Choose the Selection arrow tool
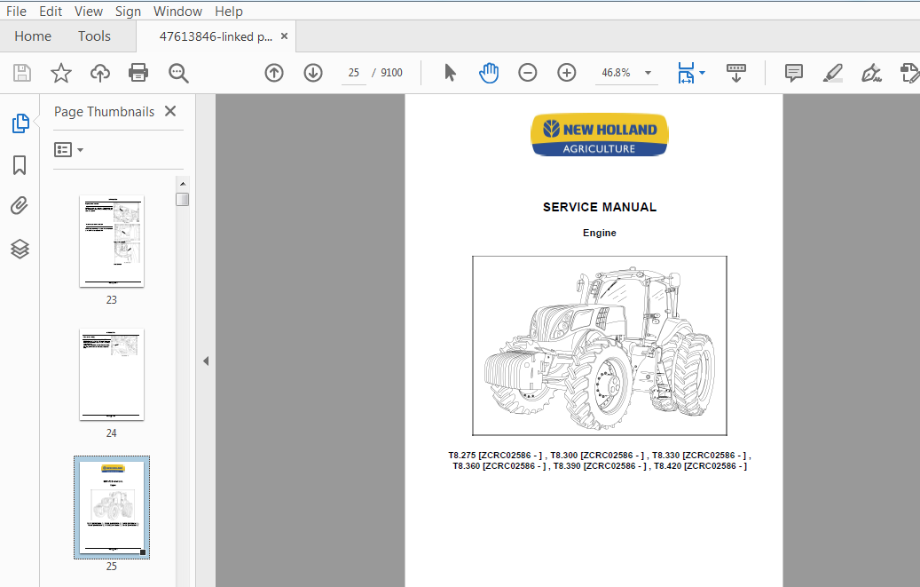920x587 pixels. [x=450, y=73]
